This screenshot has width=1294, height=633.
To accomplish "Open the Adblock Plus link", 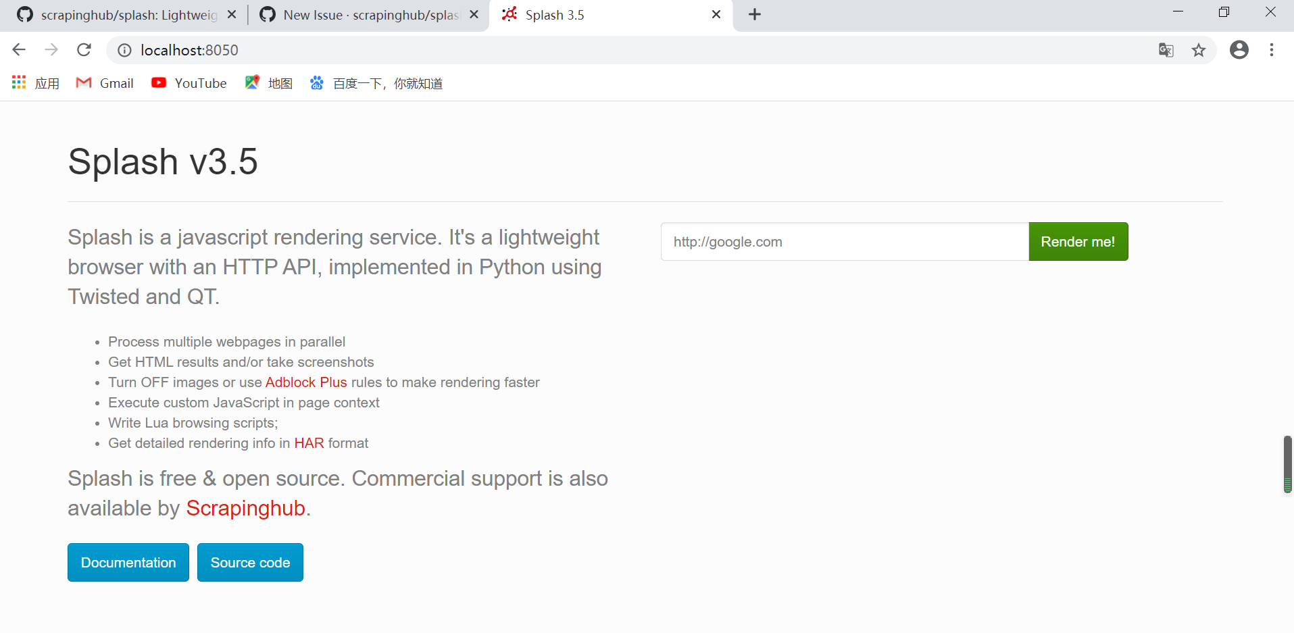I will 305,382.
